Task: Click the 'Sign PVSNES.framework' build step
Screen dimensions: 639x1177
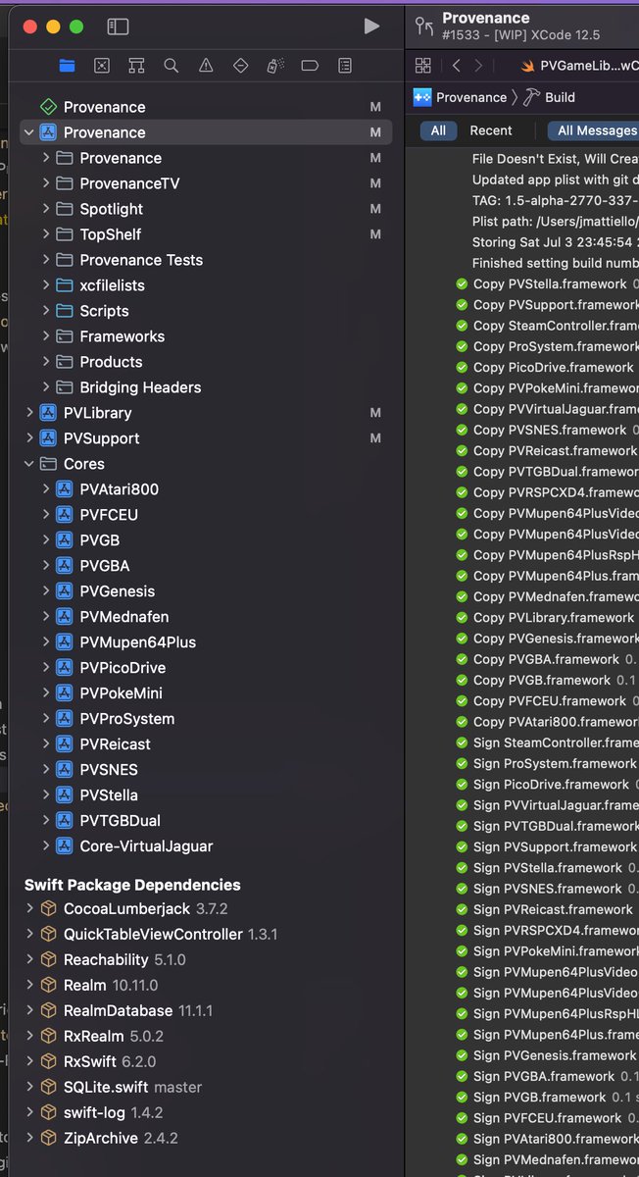Action: point(547,889)
